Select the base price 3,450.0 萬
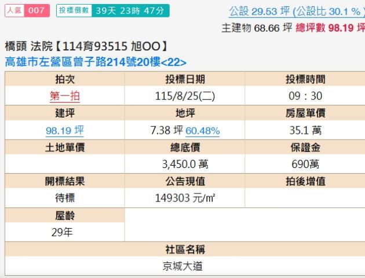Viewport: 365px width, 278px height. pos(185,164)
